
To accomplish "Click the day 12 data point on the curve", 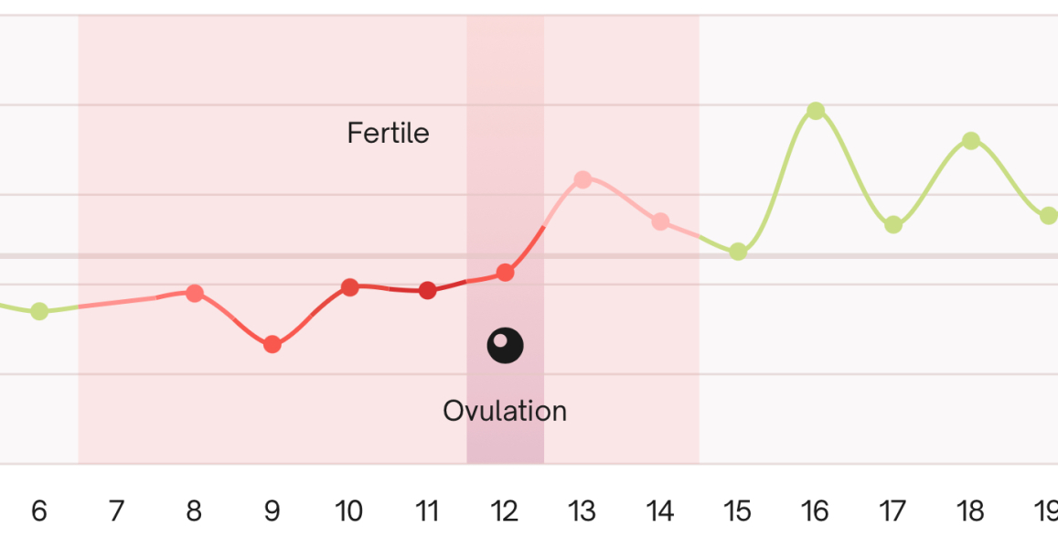I will (505, 273).
